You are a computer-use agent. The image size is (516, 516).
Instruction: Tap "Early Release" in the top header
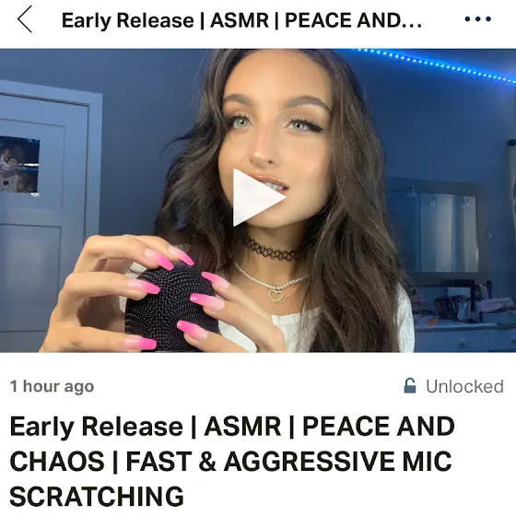coord(128,20)
